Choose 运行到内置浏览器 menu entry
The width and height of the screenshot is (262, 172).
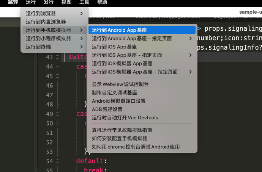(x=54, y=22)
